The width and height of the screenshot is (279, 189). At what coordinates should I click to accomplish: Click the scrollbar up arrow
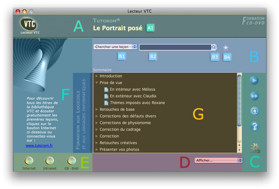[x=239, y=145]
